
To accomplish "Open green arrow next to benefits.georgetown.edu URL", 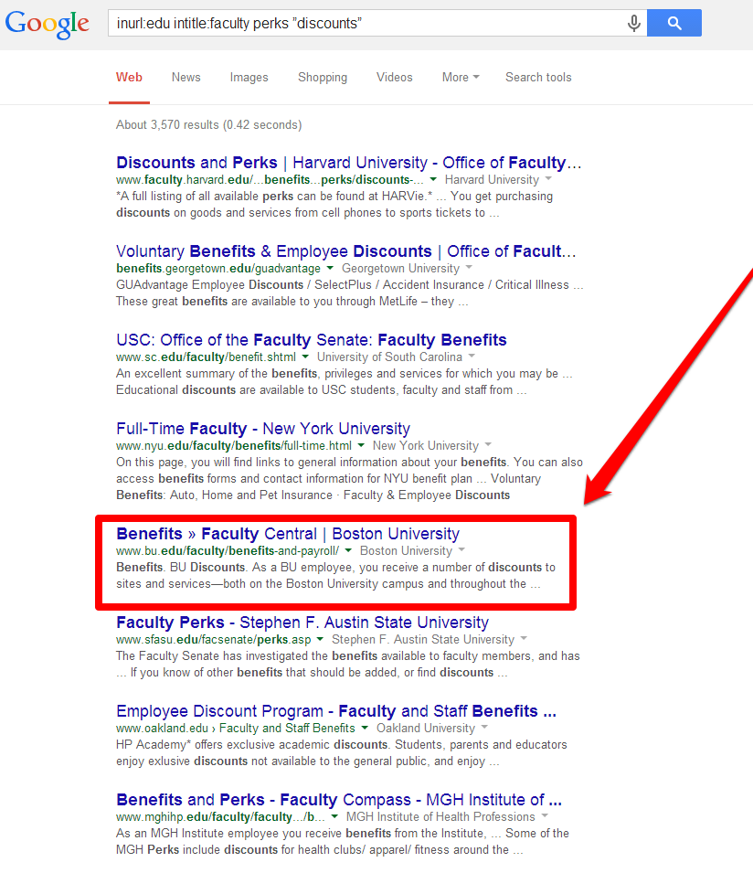I will click(330, 268).
